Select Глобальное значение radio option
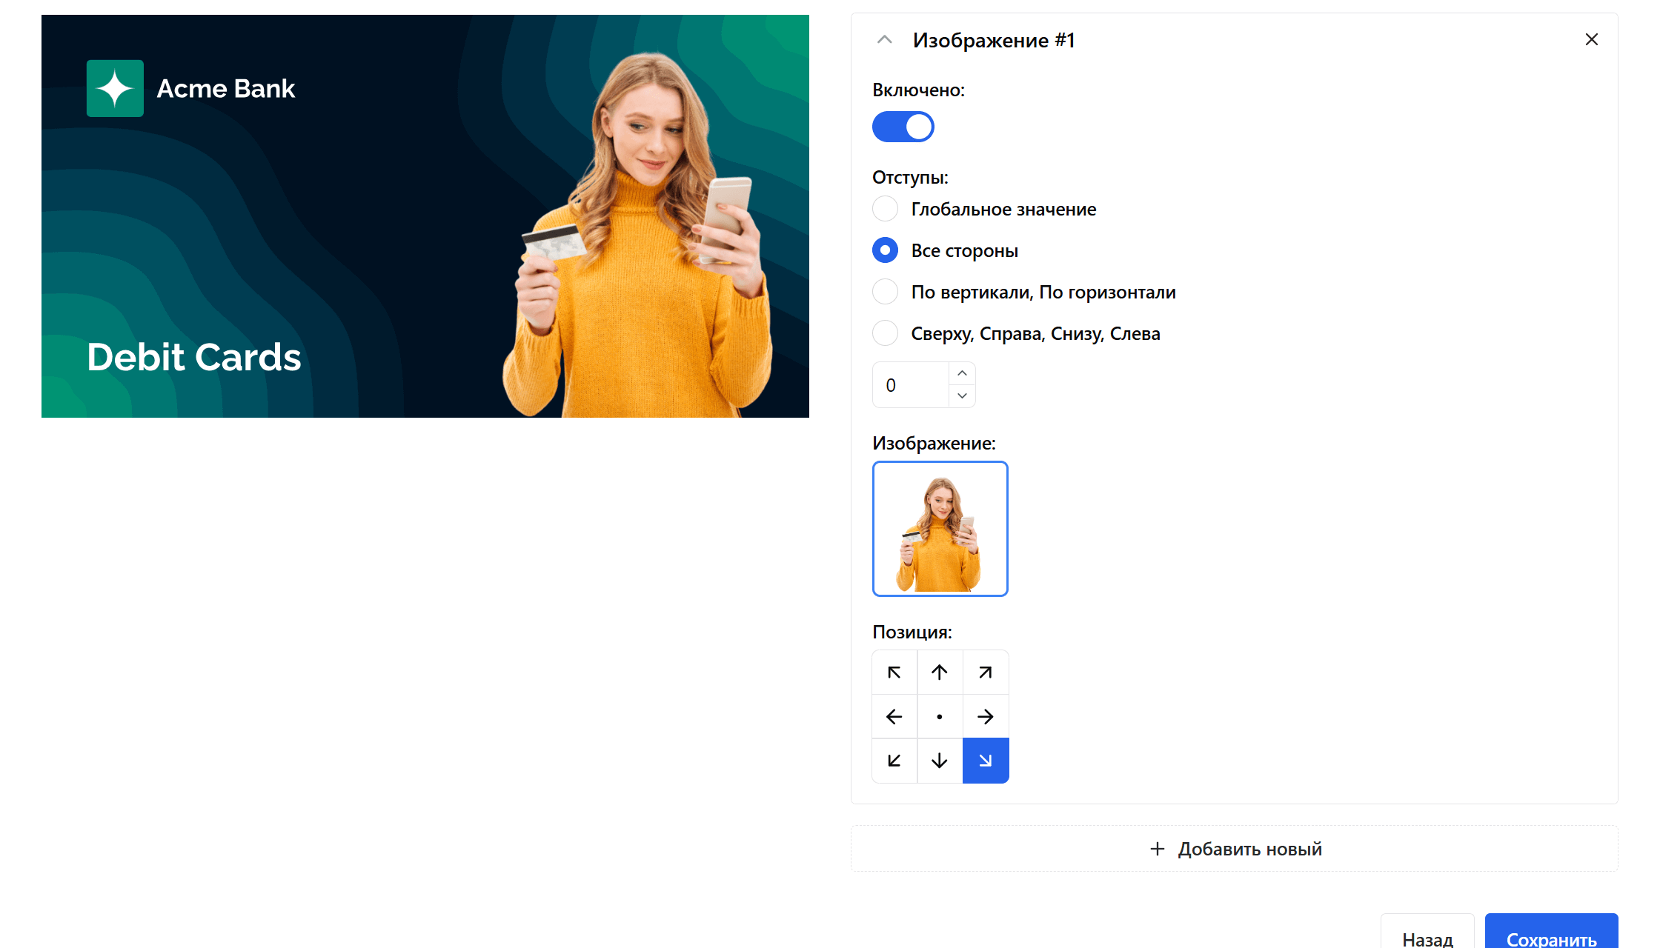The image size is (1660, 948). (x=886, y=209)
